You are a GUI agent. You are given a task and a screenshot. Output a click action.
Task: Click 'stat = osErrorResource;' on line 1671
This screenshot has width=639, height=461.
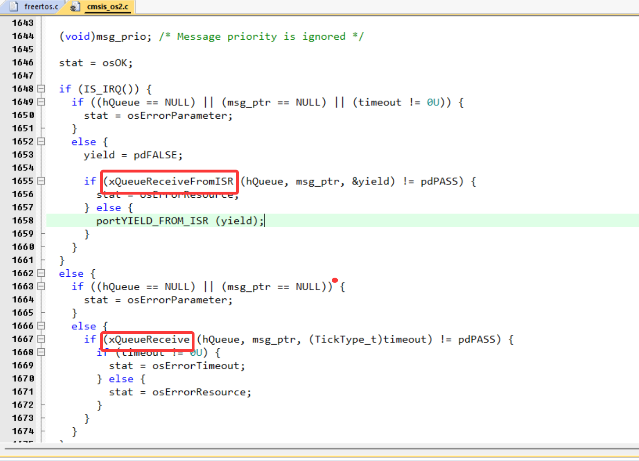(180, 392)
